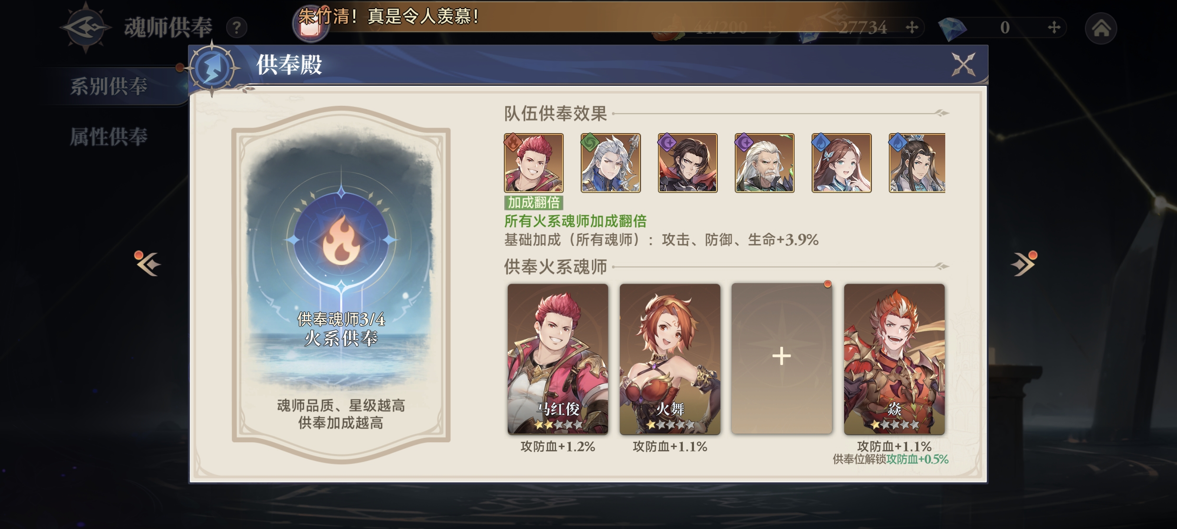Screen dimensions: 1177x529
Task: Select the 马红俊 enshrined card
Action: 557,358
